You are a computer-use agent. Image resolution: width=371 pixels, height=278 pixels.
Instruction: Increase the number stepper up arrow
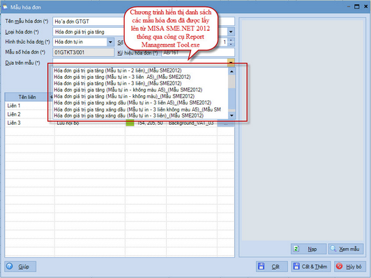click(x=232, y=40)
